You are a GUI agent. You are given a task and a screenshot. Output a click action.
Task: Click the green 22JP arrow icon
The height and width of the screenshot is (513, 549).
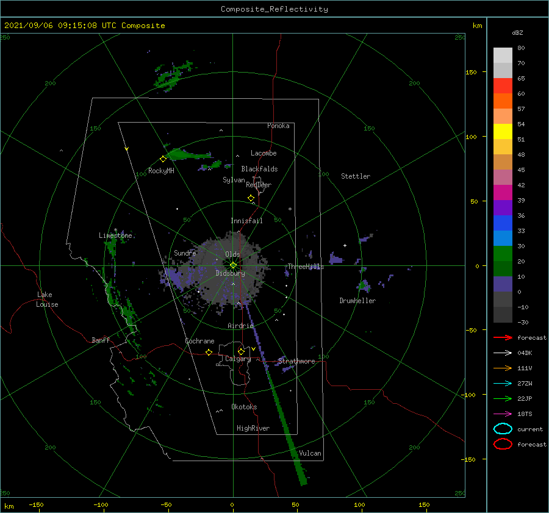click(x=503, y=398)
